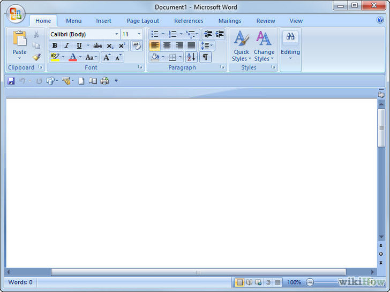Viewport: 390px width, 292px height.
Task: Open the Paragraph dialog launcher
Action: [222, 67]
